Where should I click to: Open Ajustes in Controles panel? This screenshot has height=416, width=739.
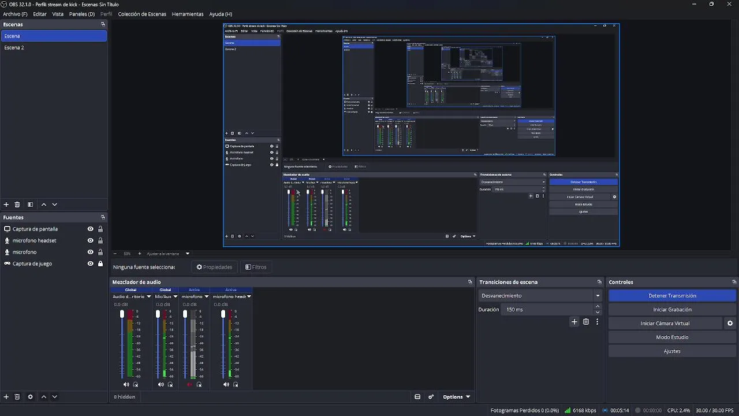[x=672, y=351]
